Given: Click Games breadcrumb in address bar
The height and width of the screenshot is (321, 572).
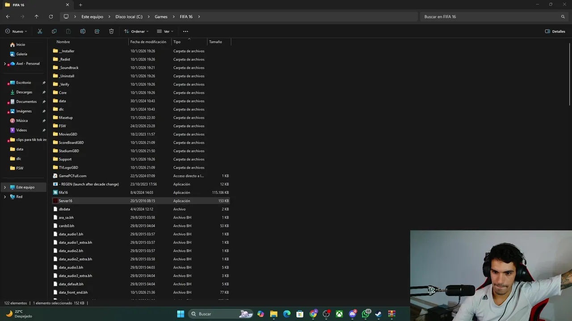Looking at the screenshot, I should pos(161,16).
